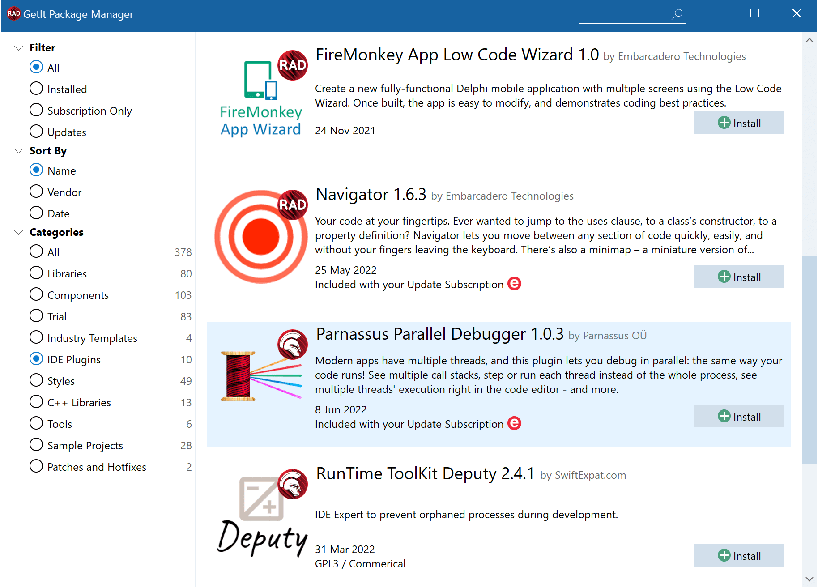Viewport: 818px width, 588px height.
Task: Click the scroll down arrow
Action: pyautogui.click(x=809, y=579)
